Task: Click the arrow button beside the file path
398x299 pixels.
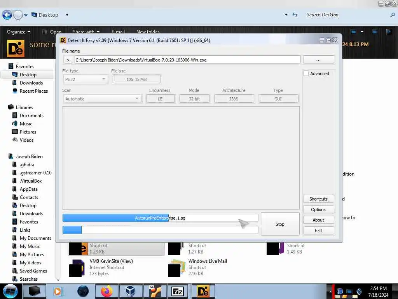Action: (68, 60)
